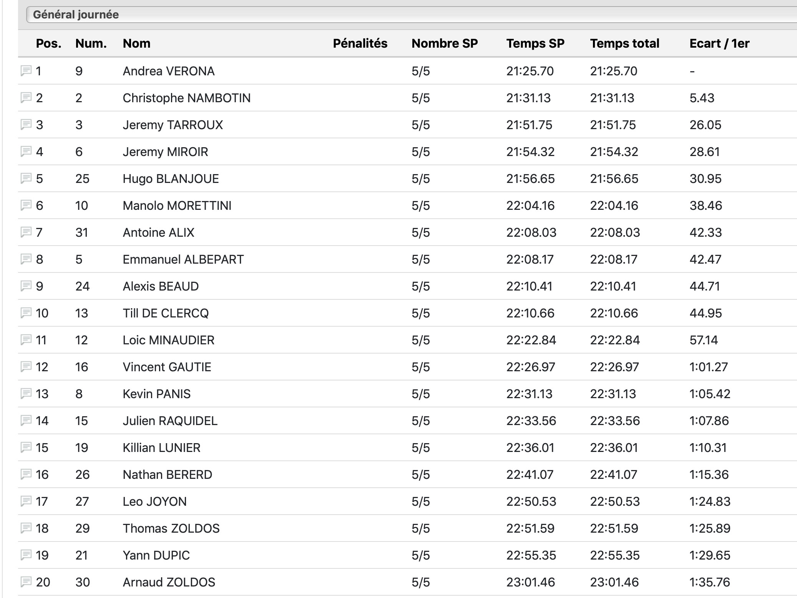Click the comment icon for position 5
Viewport: 797px width, 598px height.
pyautogui.click(x=26, y=178)
